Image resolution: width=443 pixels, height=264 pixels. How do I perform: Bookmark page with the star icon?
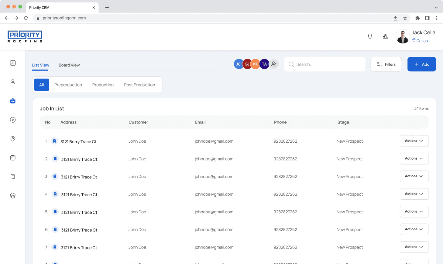click(x=405, y=18)
